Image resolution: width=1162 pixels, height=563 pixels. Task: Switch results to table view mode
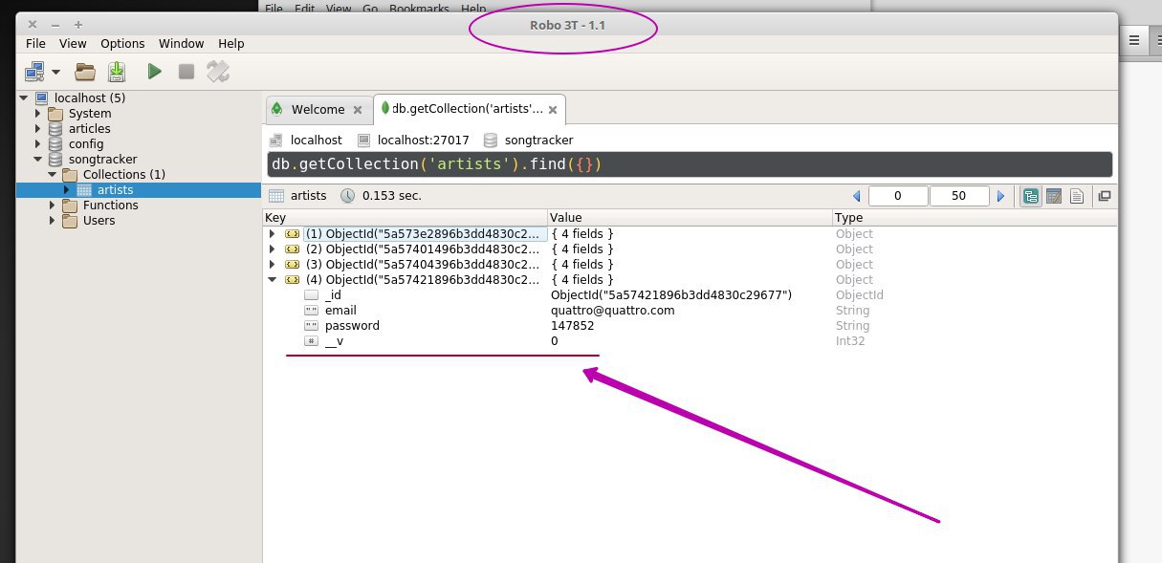pos(1054,196)
